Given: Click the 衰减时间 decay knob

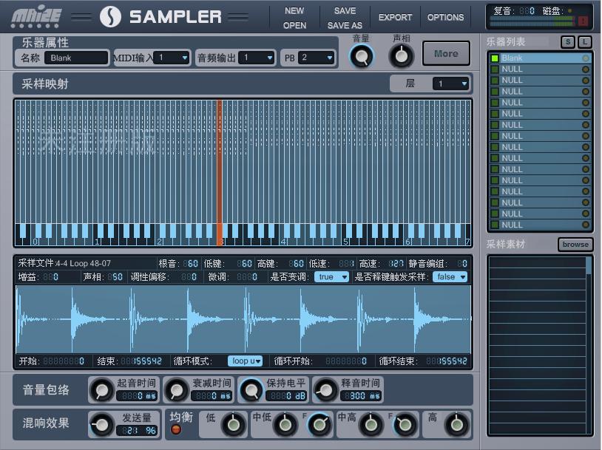Looking at the screenshot, I should pos(177,390).
